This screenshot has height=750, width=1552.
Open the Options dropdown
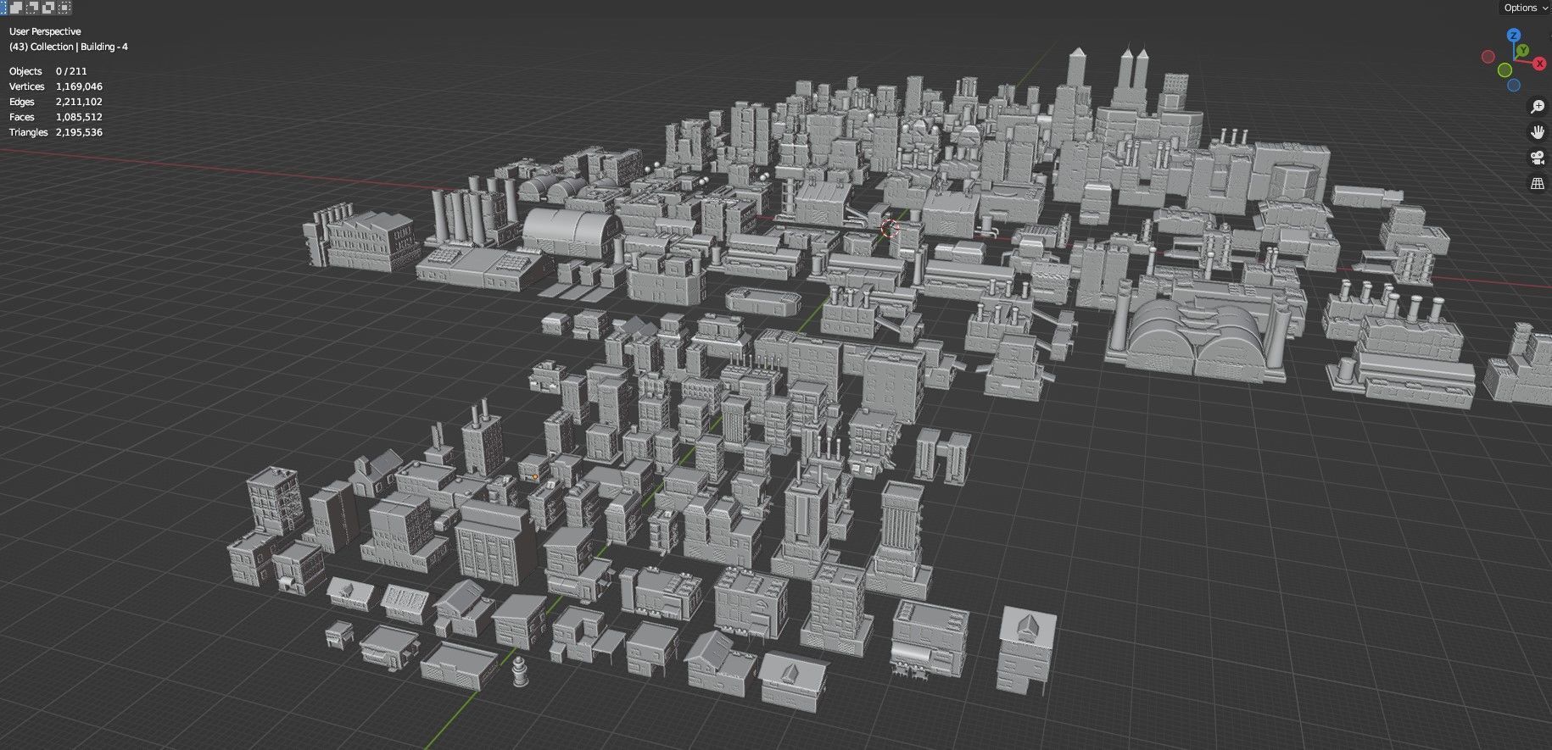click(1525, 8)
